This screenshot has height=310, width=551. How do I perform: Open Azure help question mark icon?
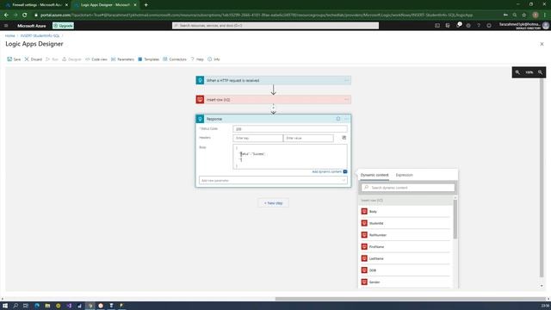[x=479, y=26]
